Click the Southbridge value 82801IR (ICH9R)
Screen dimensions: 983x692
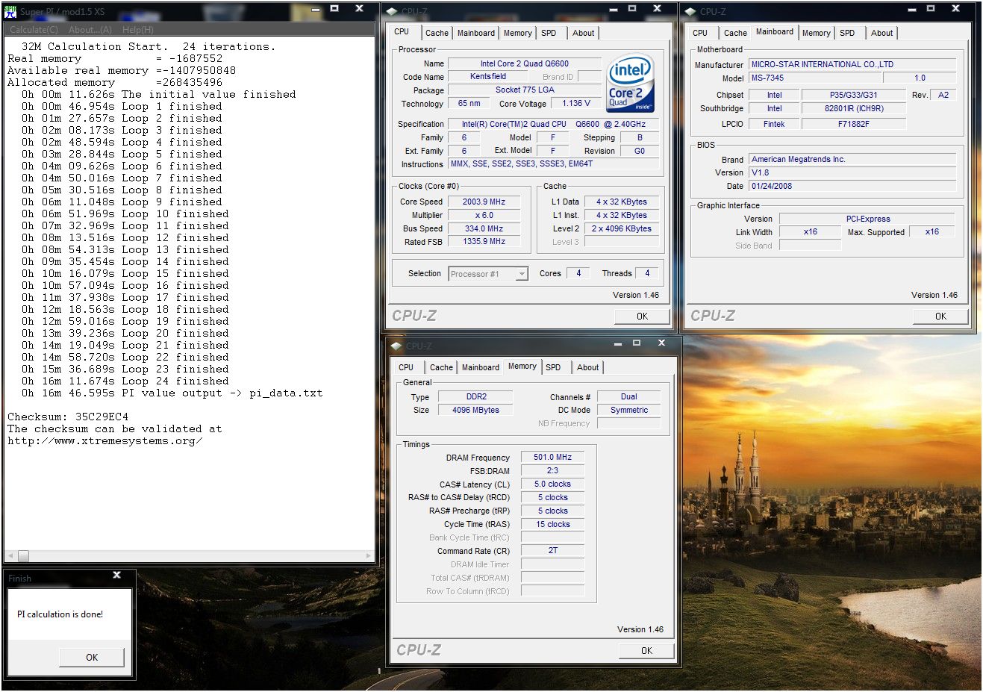point(854,108)
